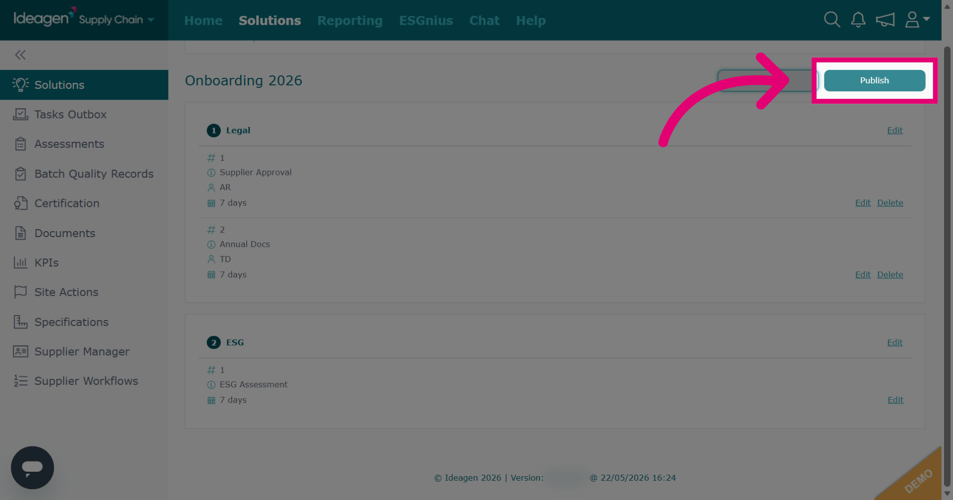Click the KPIs bar chart icon
Screen dimensions: 953x500
point(20,262)
